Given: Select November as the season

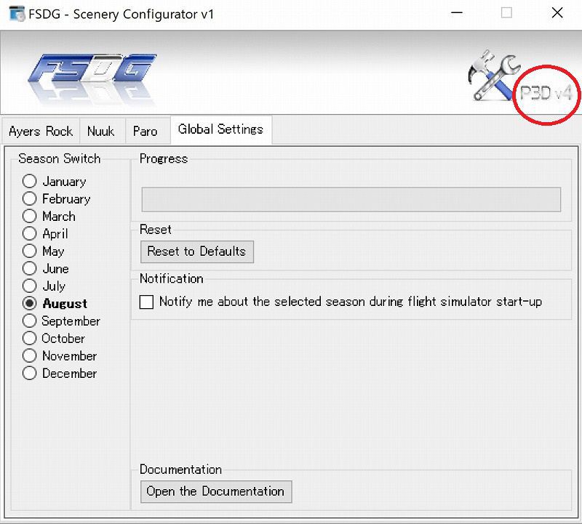Looking at the screenshot, I should point(29,355).
